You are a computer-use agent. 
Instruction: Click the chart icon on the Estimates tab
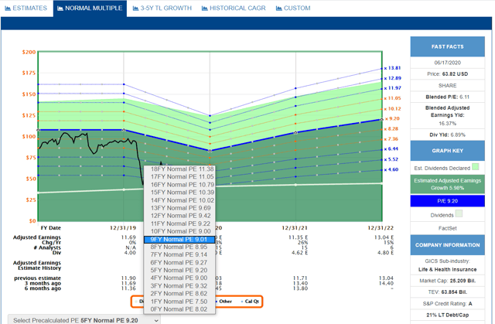click(x=6, y=9)
